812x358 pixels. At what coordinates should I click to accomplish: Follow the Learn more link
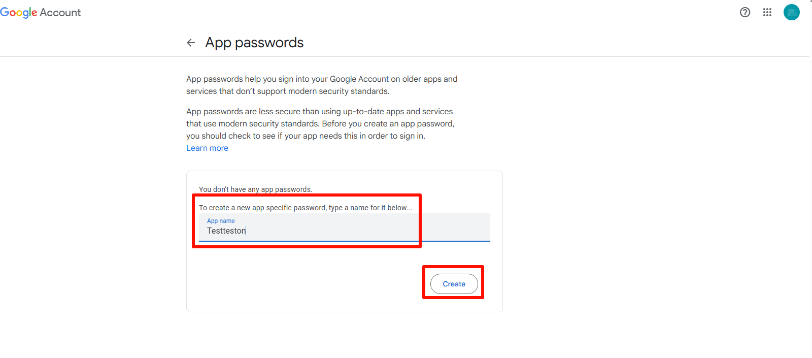(x=207, y=148)
